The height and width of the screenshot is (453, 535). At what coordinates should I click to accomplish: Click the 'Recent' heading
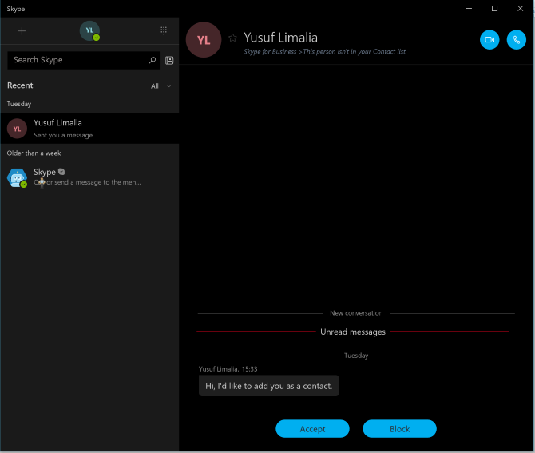[x=20, y=85]
